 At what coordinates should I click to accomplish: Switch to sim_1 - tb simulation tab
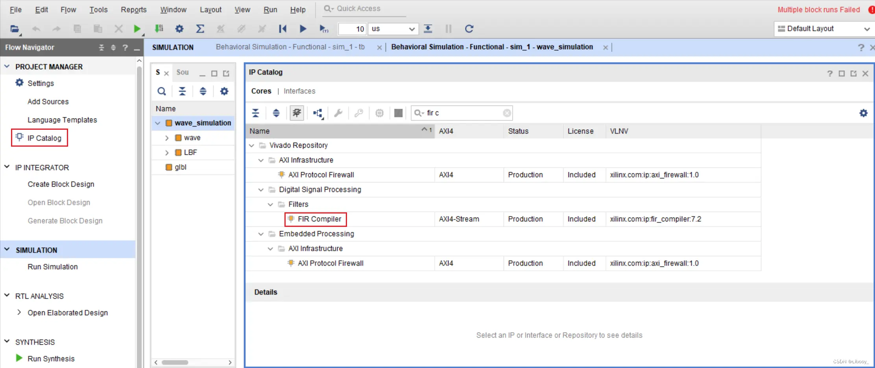click(x=290, y=47)
